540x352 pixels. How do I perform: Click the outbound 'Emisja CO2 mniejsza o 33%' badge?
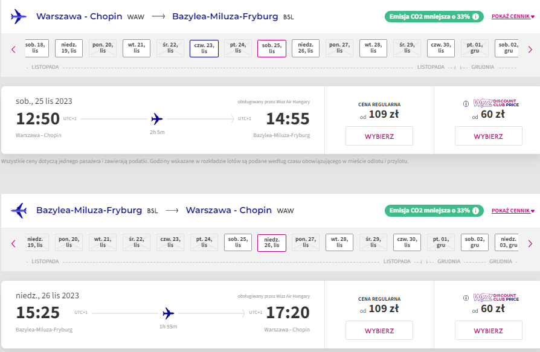434,16
